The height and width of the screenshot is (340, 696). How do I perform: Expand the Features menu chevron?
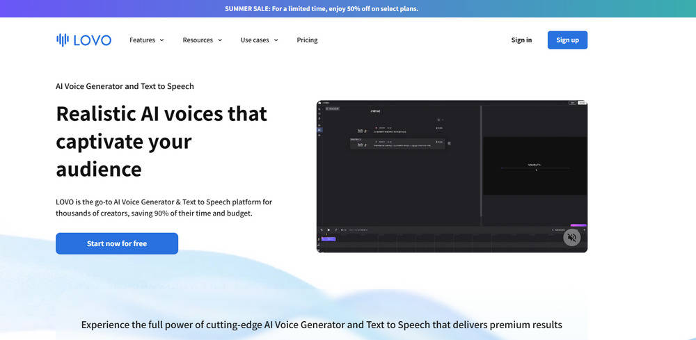[162, 40]
